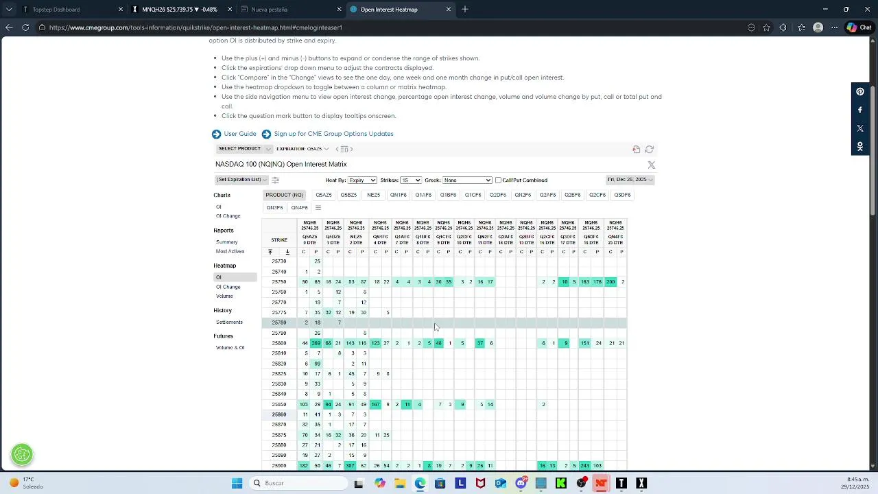This screenshot has width=878, height=494.
Task: Open Windows Start menu
Action: coord(237,483)
